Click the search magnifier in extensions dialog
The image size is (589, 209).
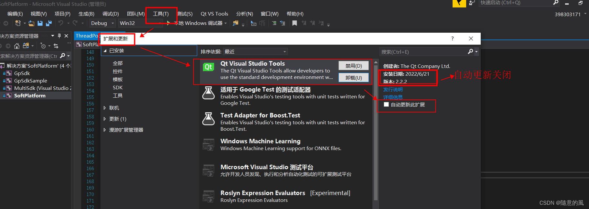click(470, 52)
